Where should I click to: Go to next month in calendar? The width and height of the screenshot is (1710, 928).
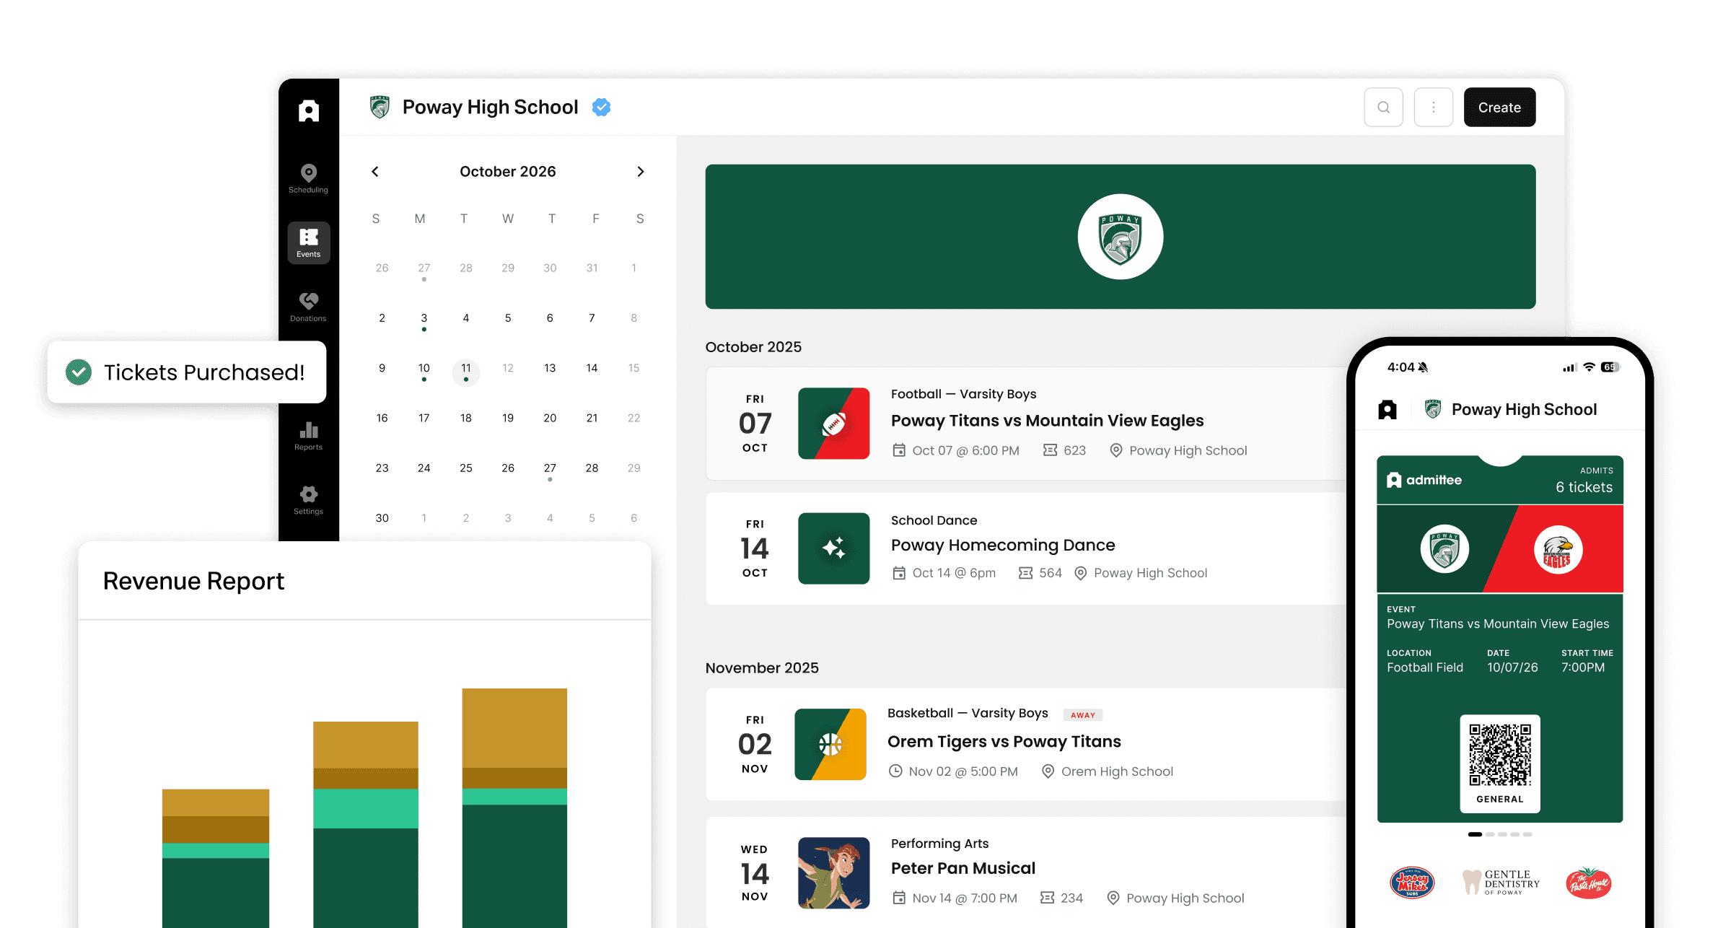[640, 172]
